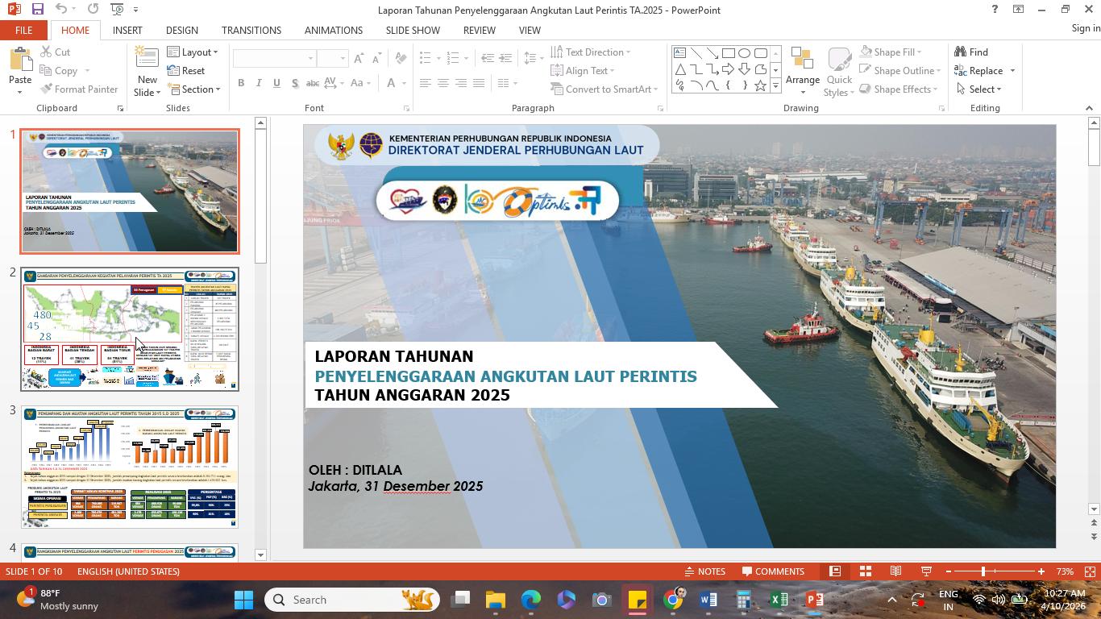
Task: Pick the rectangle shape in the Shapes gallery
Action: tap(728, 53)
